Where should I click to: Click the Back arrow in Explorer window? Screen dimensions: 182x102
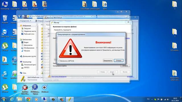pyautogui.click(x=19, y=16)
